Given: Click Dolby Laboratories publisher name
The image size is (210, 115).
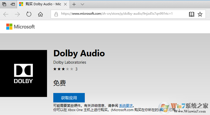Looking at the screenshot, I should (x=70, y=62).
